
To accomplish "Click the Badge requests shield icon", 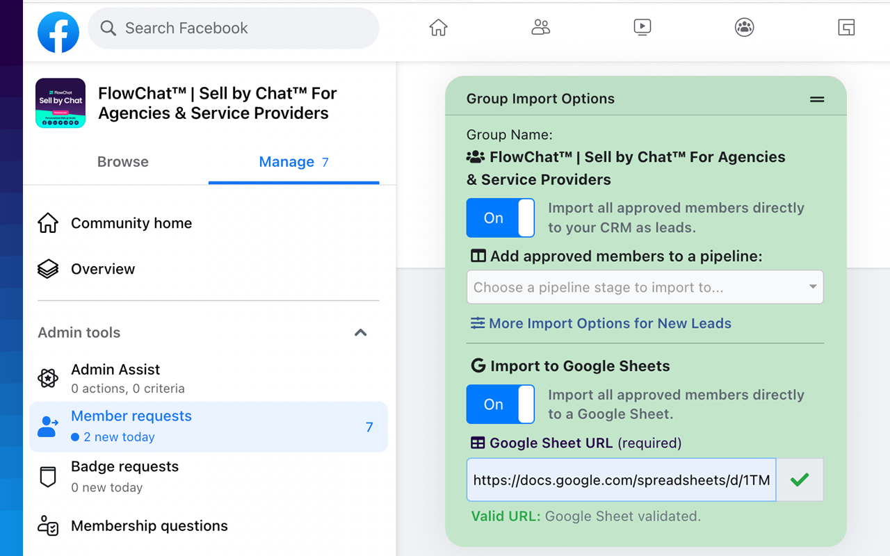I will 47,476.
